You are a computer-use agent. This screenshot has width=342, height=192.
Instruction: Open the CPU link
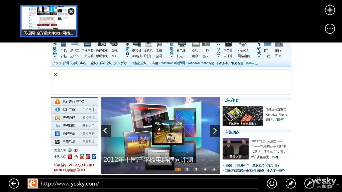195,50
